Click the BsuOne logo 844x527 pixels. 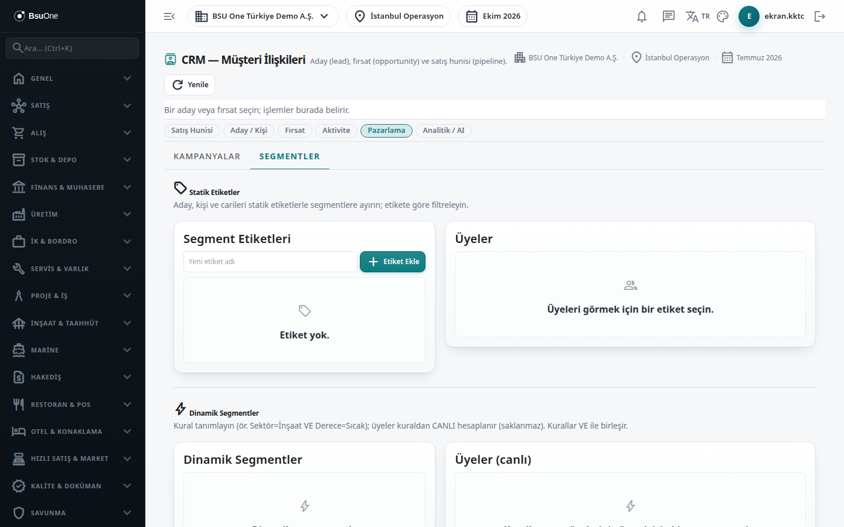pyautogui.click(x=36, y=16)
